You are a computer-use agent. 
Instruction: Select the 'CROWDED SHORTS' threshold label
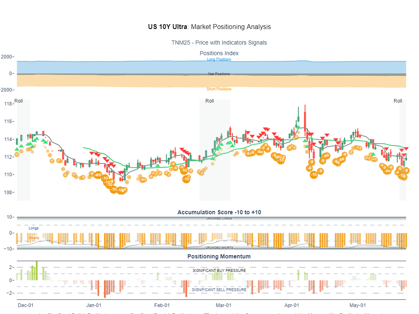[219, 248]
